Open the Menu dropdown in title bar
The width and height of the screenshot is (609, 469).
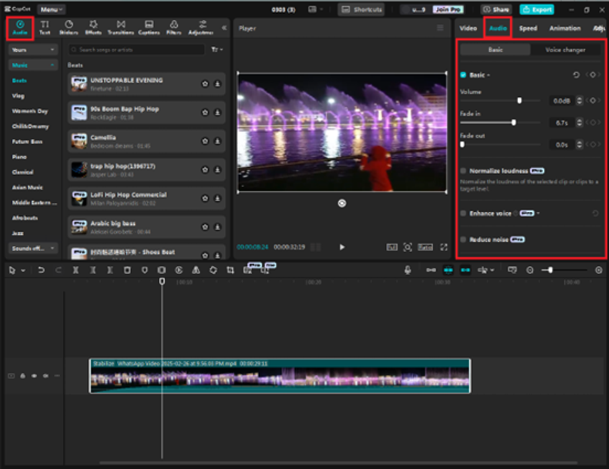pyautogui.click(x=51, y=9)
